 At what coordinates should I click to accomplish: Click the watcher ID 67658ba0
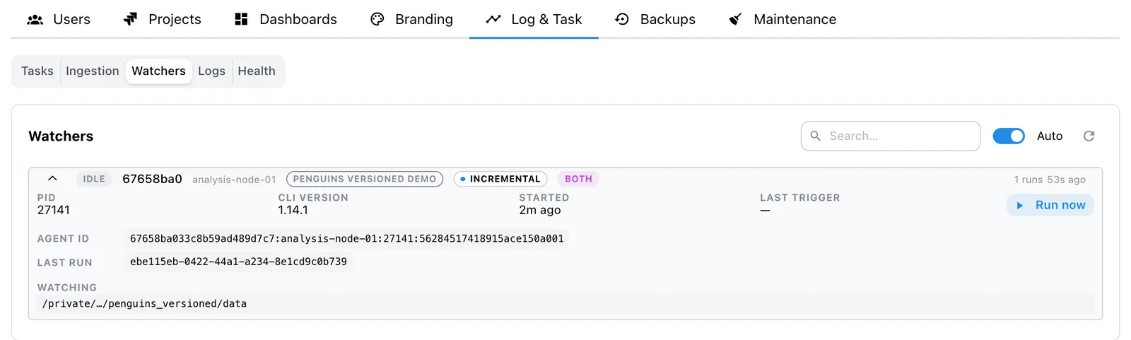pos(152,179)
